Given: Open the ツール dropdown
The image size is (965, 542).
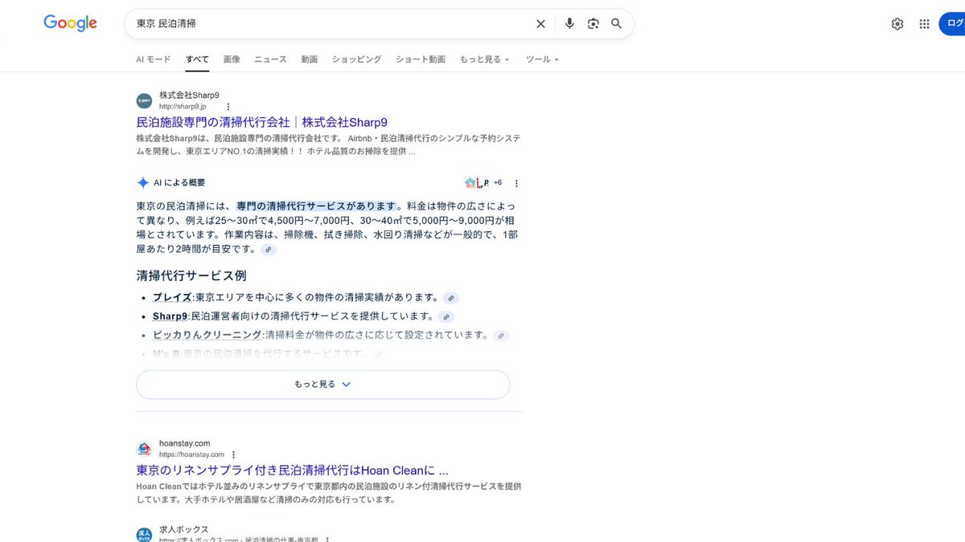Looking at the screenshot, I should (542, 59).
